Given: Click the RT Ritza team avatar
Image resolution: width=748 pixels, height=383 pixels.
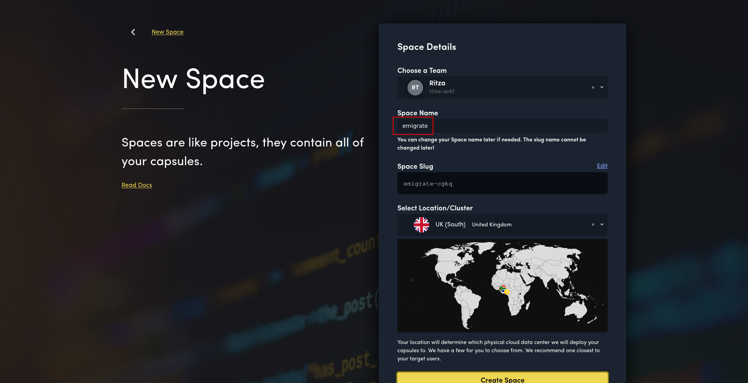Looking at the screenshot, I should [x=415, y=87].
